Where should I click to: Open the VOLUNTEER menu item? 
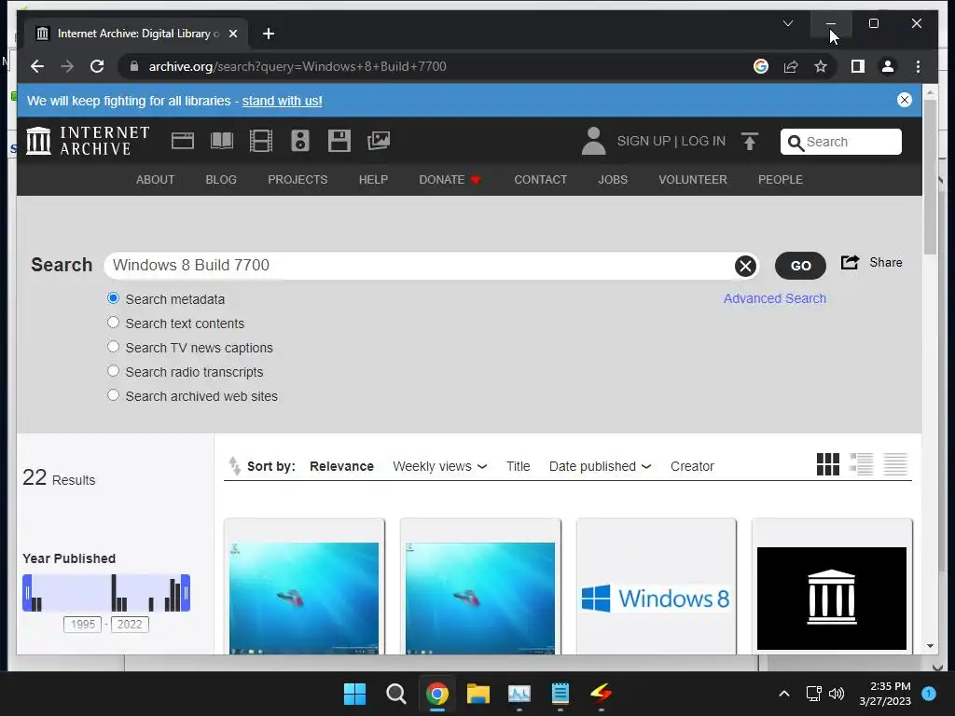[693, 180]
